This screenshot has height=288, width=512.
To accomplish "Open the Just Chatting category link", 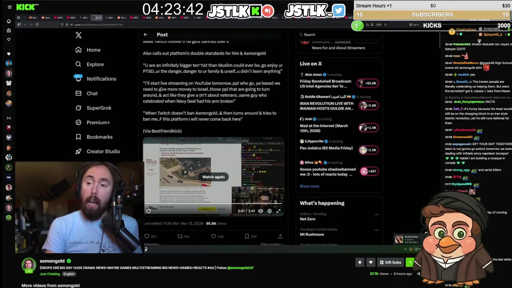I will coord(50,274).
